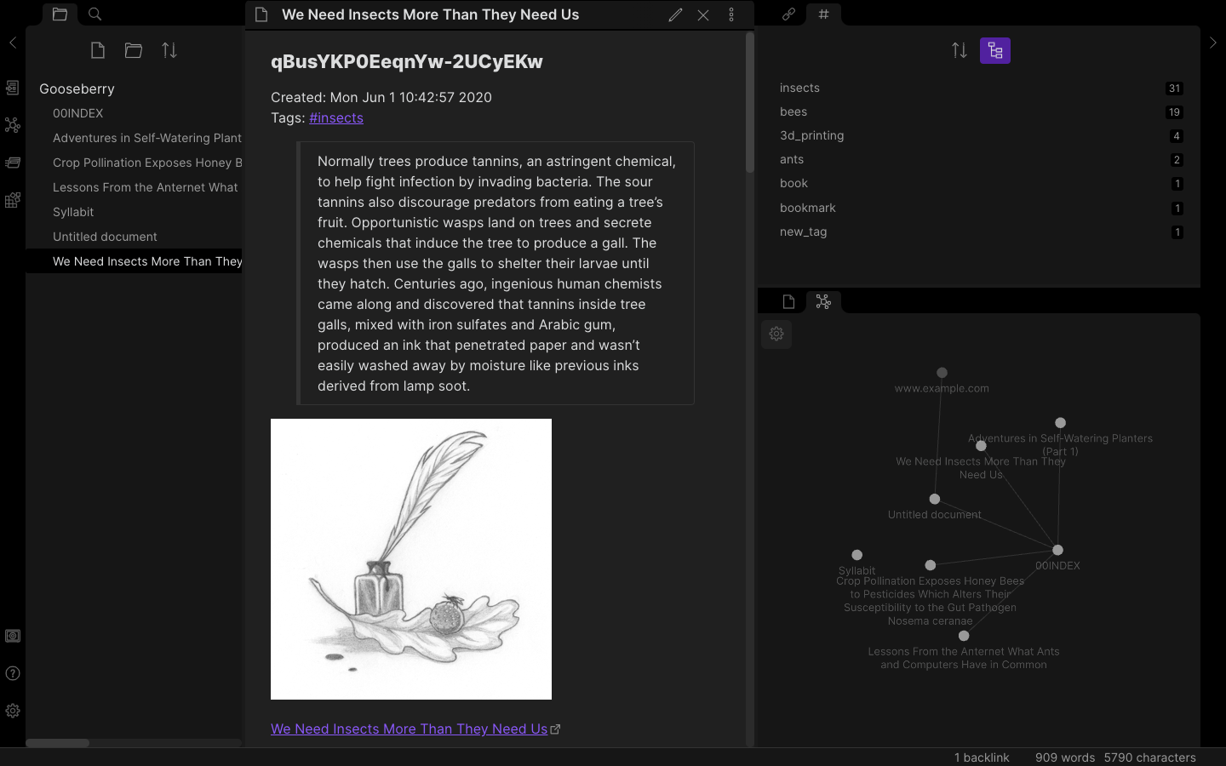Image resolution: width=1226 pixels, height=766 pixels.
Task: Select the note file icon in header
Action: [261, 14]
